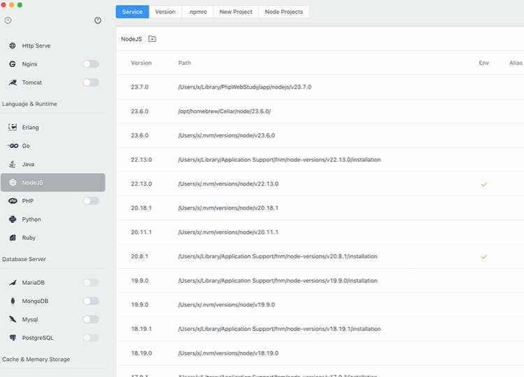Click path /Users/x/.nvm/versions/node/v19.9.0

pyautogui.click(x=226, y=305)
